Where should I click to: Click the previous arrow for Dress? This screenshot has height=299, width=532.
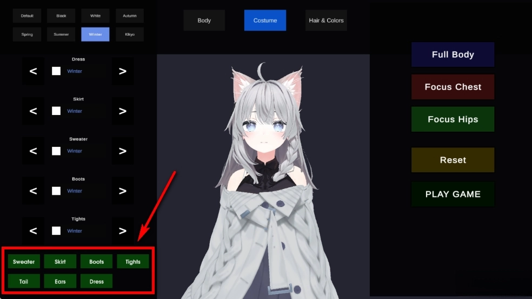point(33,71)
